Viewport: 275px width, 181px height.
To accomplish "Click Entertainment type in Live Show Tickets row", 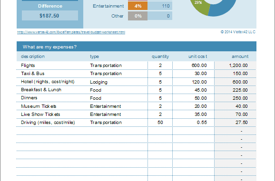I will point(106,114).
